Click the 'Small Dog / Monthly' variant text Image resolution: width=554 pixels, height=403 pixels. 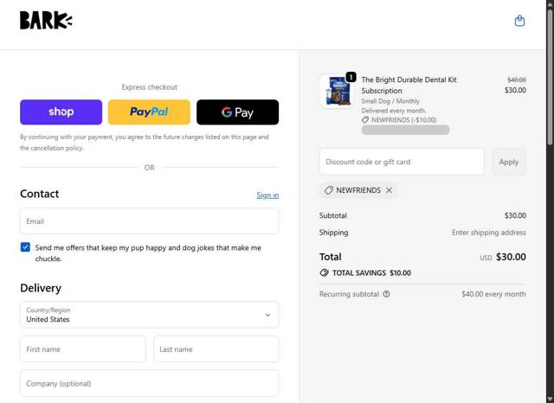[x=390, y=101]
